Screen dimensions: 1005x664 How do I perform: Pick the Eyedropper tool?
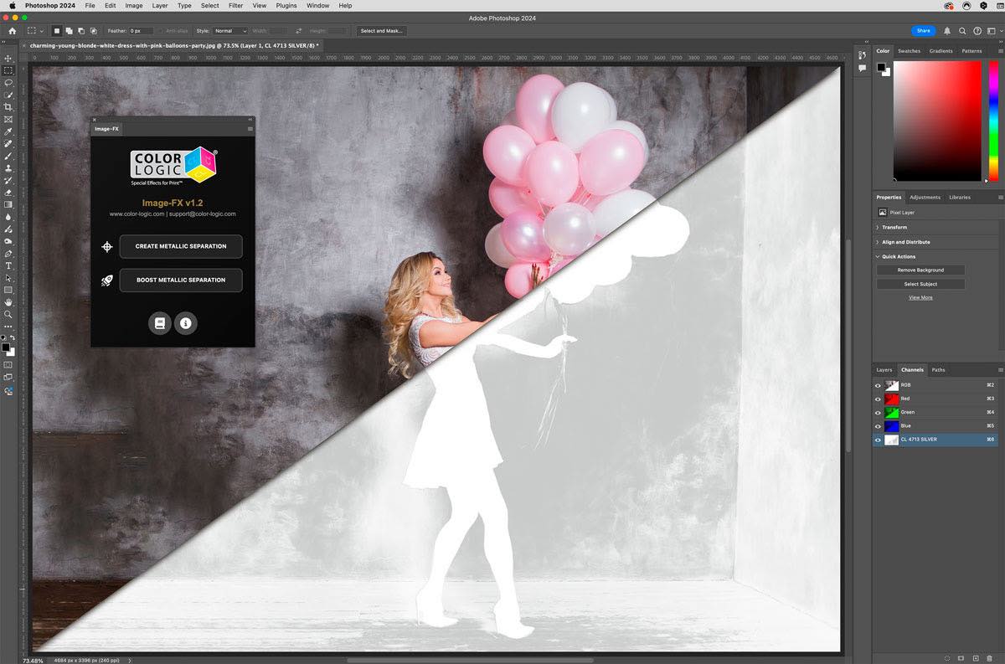point(9,130)
